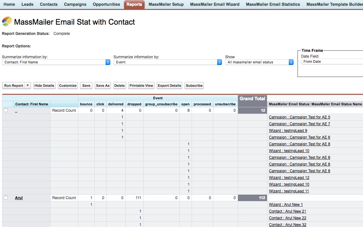Open Wizard : testingLead 11 link
Image resolution: width=363 pixels, height=227 pixels.
[289, 191]
